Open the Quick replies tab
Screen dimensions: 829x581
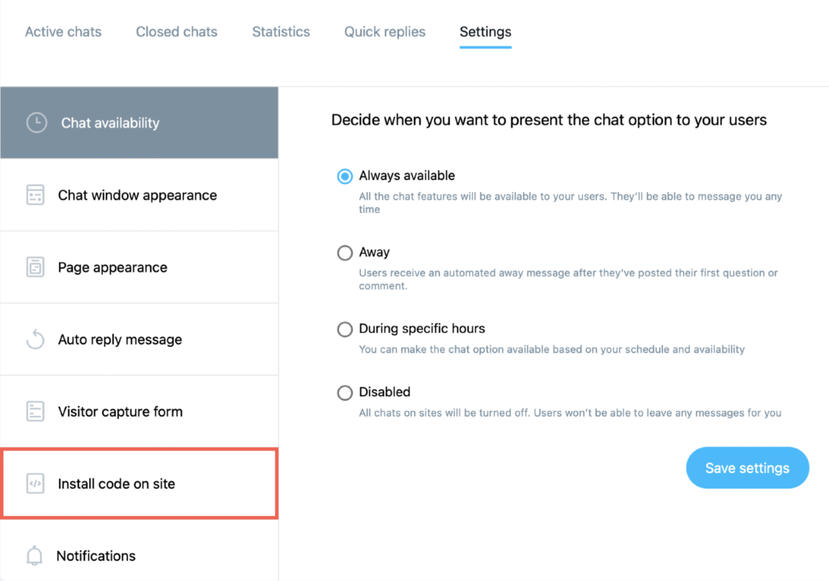click(385, 32)
